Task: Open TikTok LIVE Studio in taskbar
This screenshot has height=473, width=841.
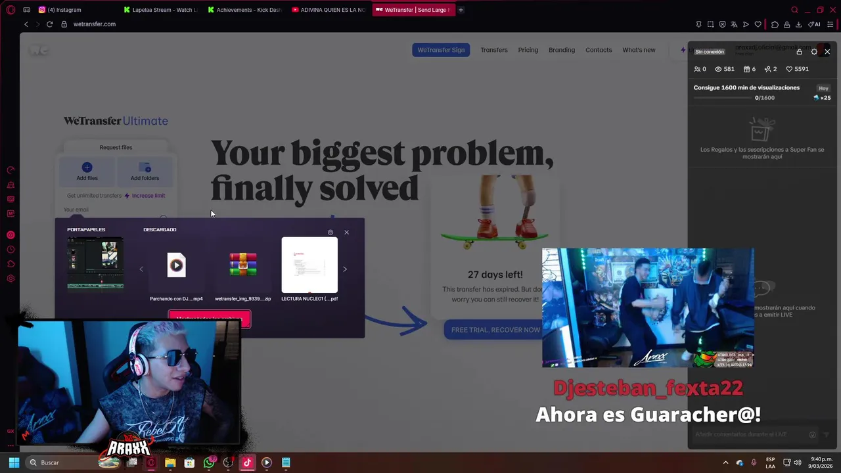Action: [247, 462]
